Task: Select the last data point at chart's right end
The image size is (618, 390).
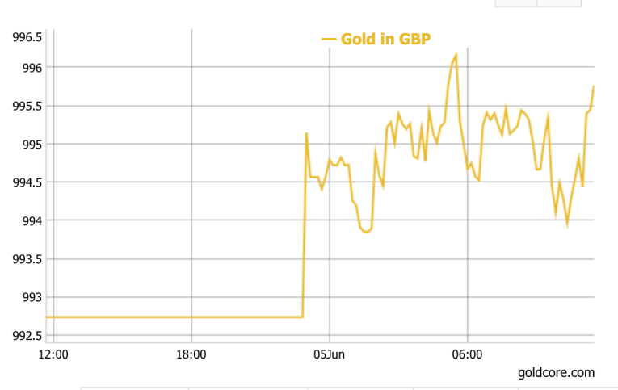Action: (594, 86)
